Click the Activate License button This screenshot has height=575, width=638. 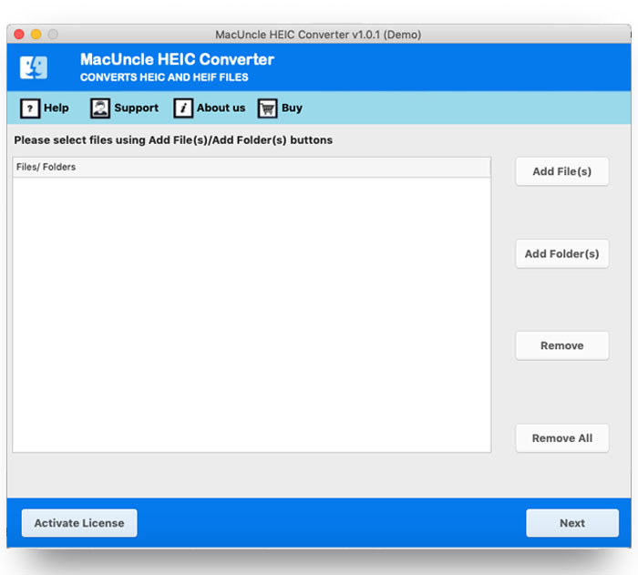coord(79,523)
